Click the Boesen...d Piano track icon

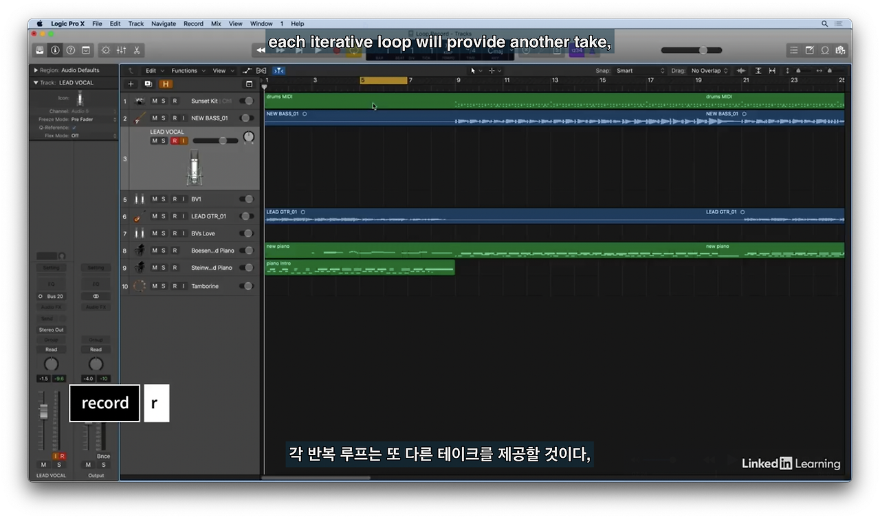coord(140,251)
